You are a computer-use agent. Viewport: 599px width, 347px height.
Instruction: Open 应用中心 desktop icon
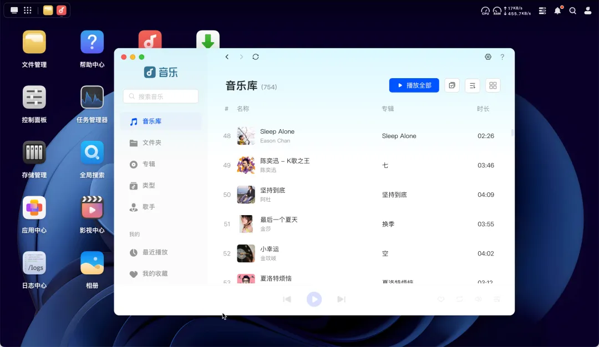(34, 208)
